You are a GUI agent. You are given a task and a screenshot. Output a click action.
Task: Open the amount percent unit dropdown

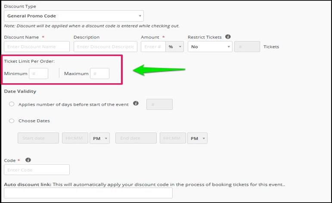174,47
